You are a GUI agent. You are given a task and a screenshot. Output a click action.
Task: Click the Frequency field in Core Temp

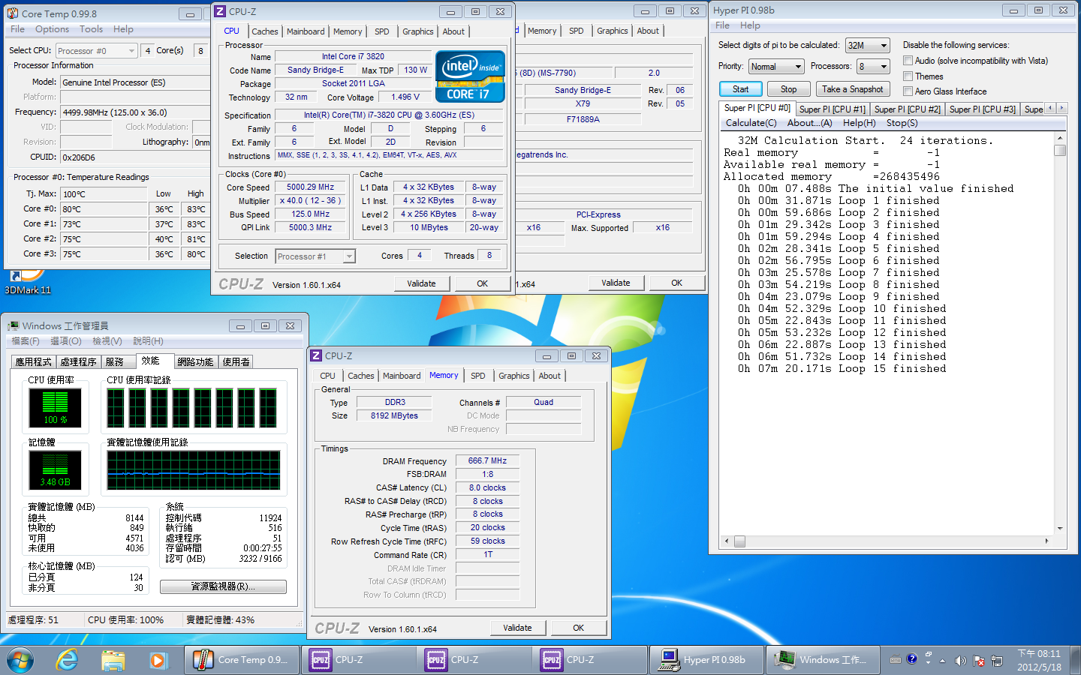tap(135, 112)
